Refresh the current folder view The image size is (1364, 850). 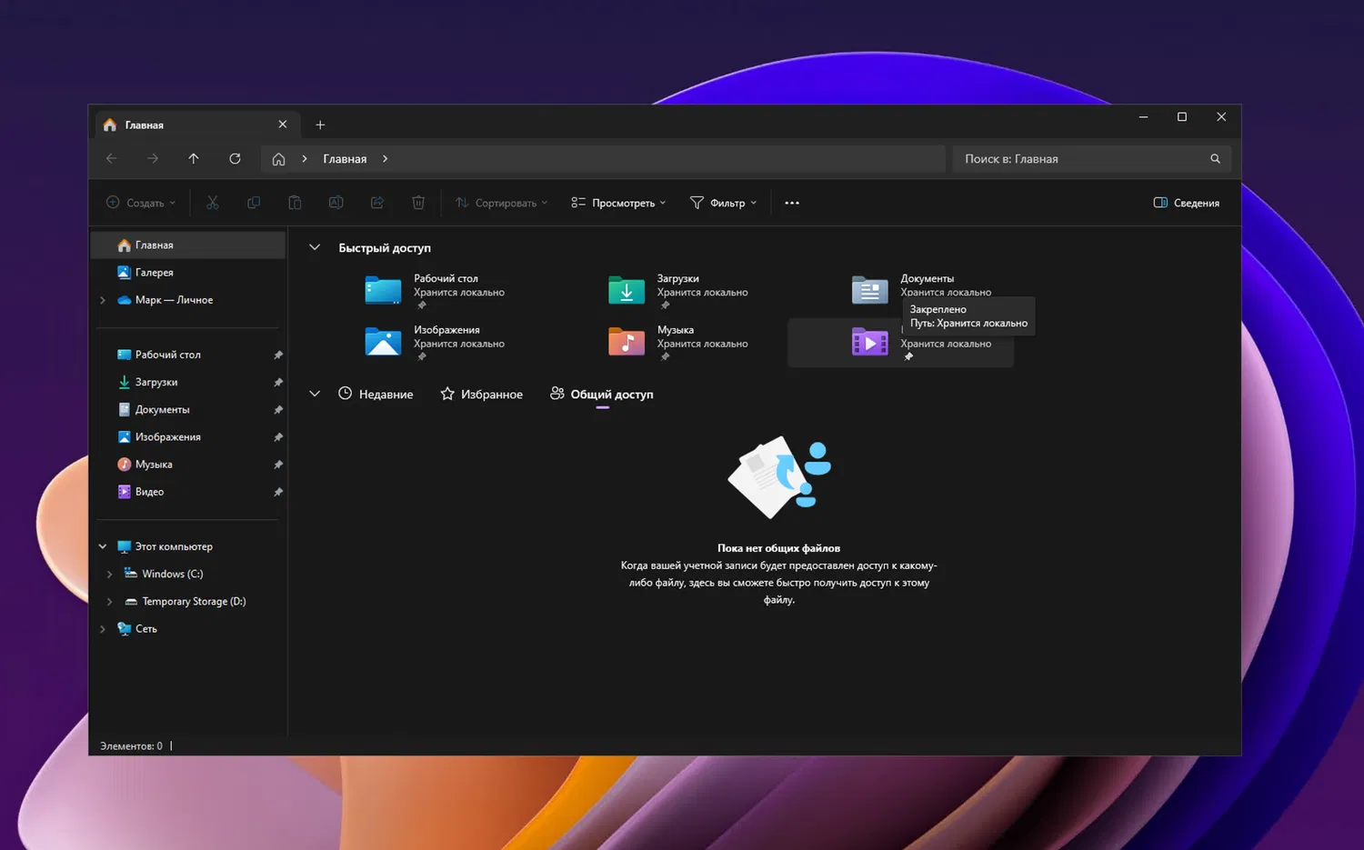(x=235, y=159)
